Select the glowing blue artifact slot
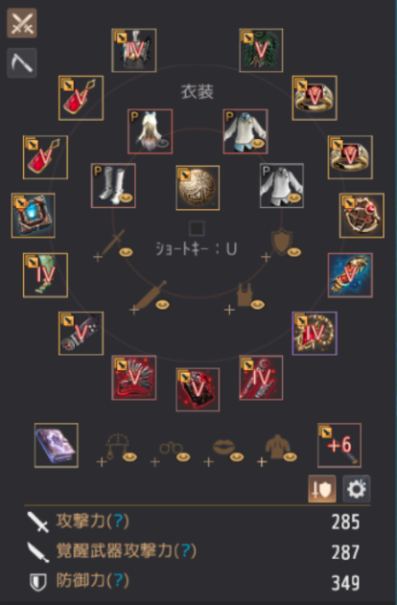Image resolution: width=397 pixels, height=605 pixels. tap(34, 216)
